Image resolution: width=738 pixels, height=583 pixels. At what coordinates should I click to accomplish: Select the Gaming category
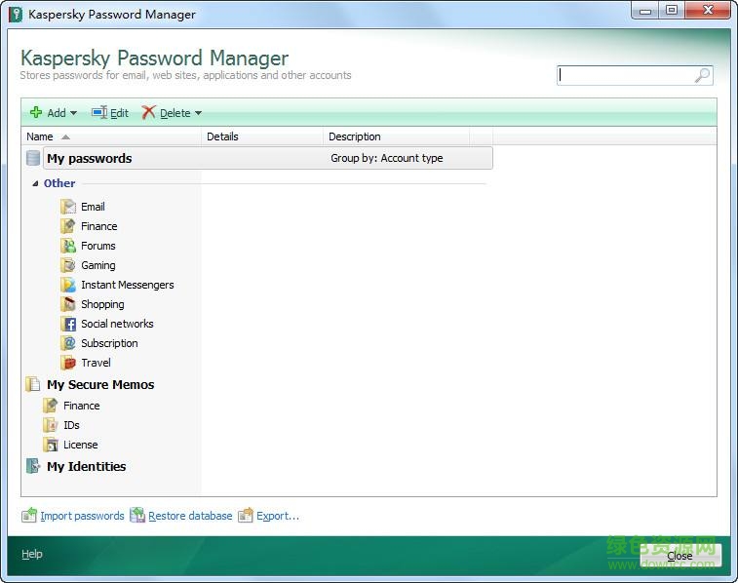(x=97, y=265)
